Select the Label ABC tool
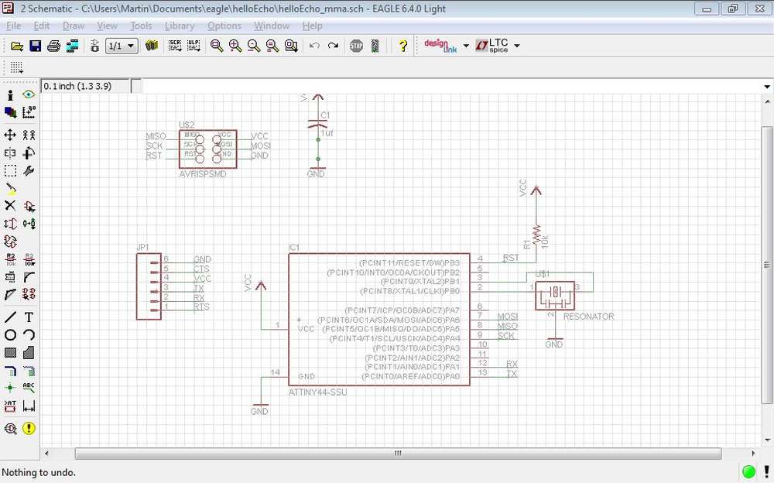 coord(29,388)
